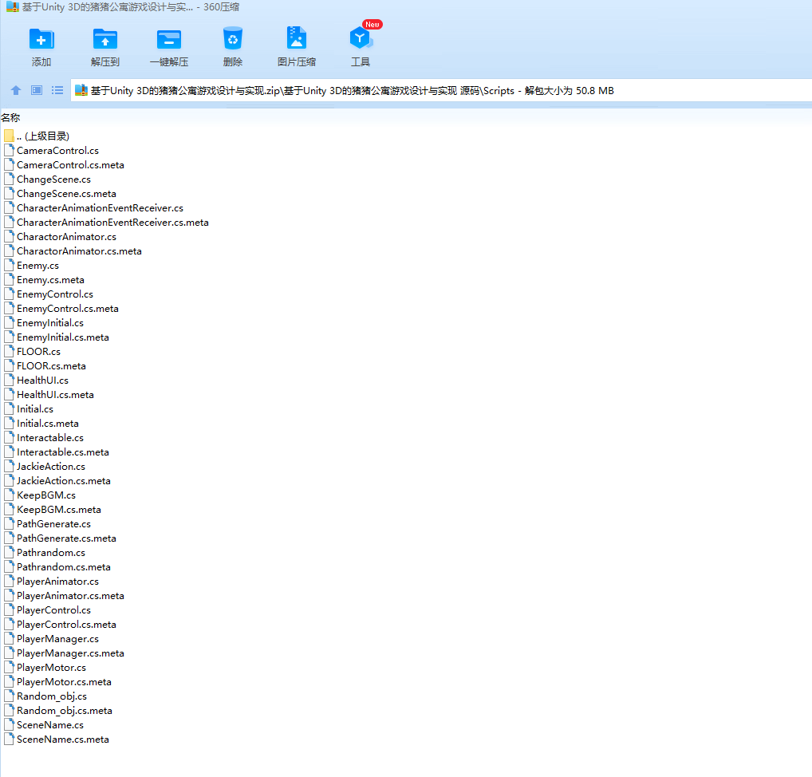This screenshot has width=812, height=777.
Task: Select the file name Interactable.cs.meta
Action: click(63, 452)
